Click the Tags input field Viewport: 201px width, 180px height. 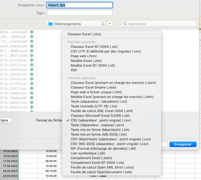point(80,13)
